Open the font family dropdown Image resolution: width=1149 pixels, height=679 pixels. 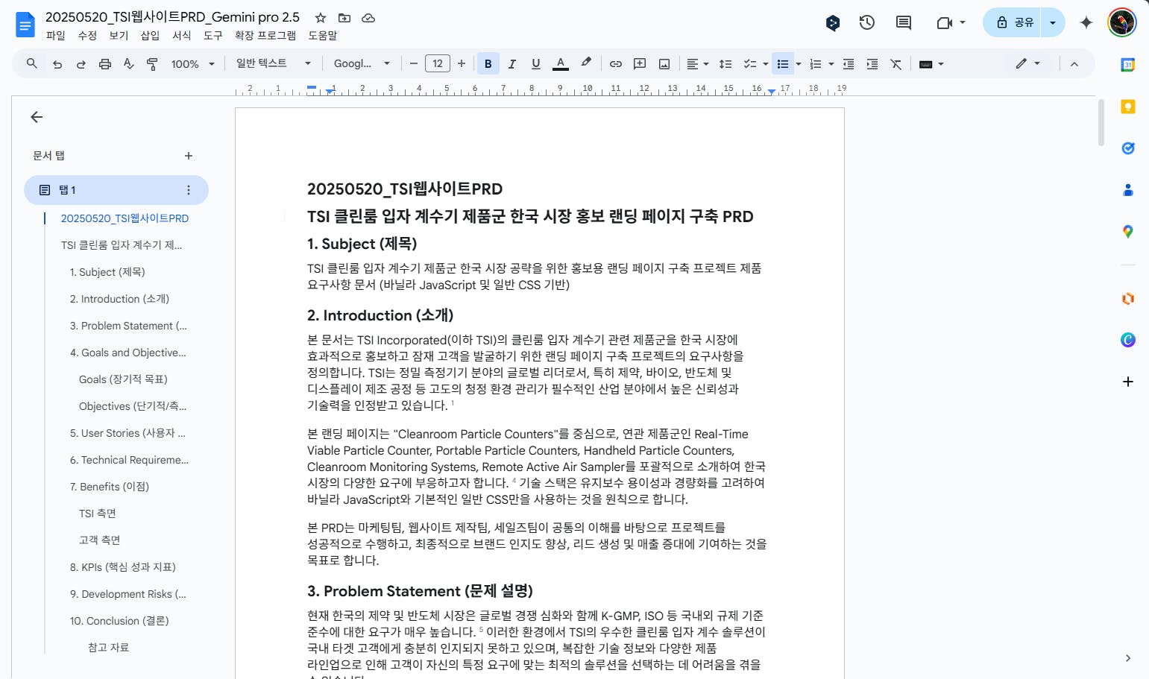[362, 63]
